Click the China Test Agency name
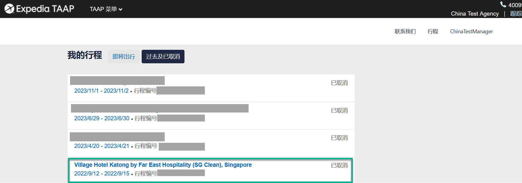 (475, 13)
